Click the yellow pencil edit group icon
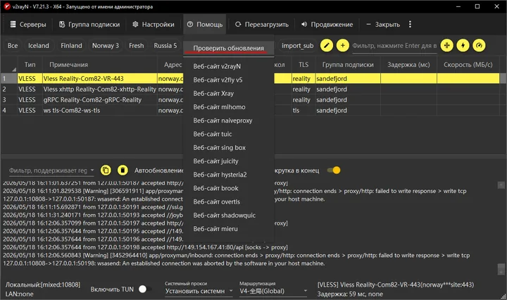 pos(327,46)
